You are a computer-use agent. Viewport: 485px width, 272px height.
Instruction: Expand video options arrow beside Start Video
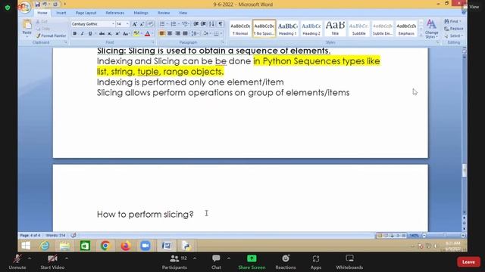(67, 258)
